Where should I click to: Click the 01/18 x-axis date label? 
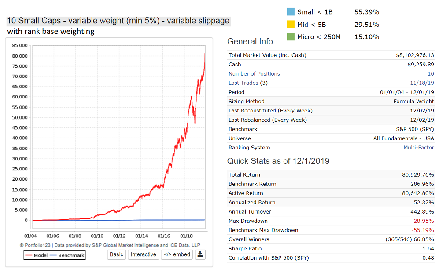pyautogui.click(x=186, y=236)
